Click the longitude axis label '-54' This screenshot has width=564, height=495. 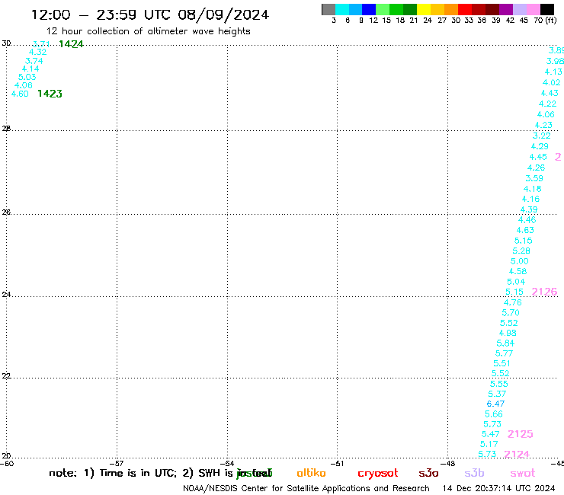click(228, 463)
